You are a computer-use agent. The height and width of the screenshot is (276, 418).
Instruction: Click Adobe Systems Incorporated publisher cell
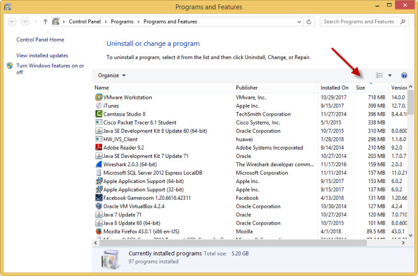click(x=269, y=148)
